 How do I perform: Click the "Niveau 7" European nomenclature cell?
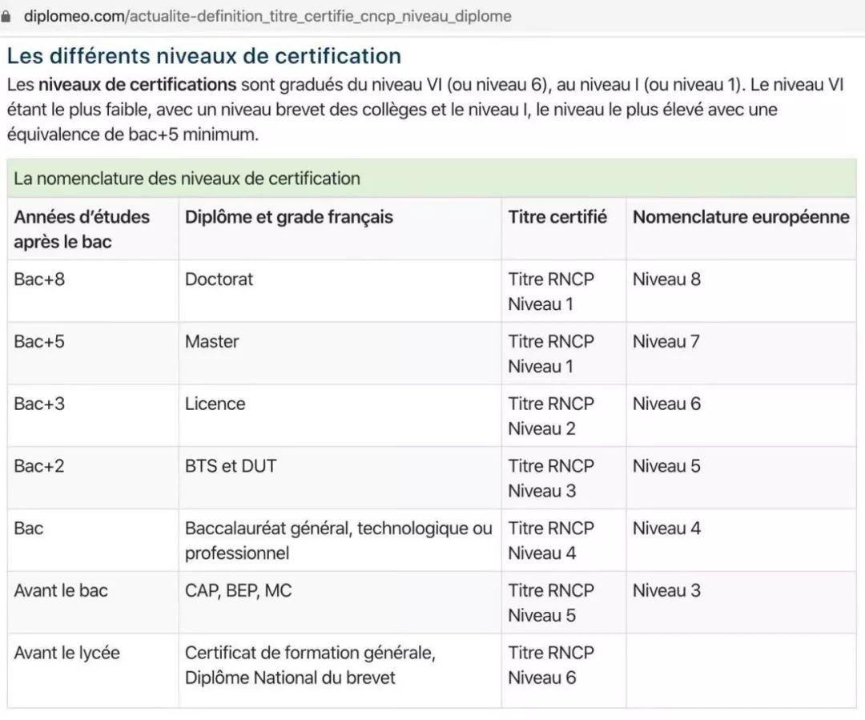(x=742, y=354)
